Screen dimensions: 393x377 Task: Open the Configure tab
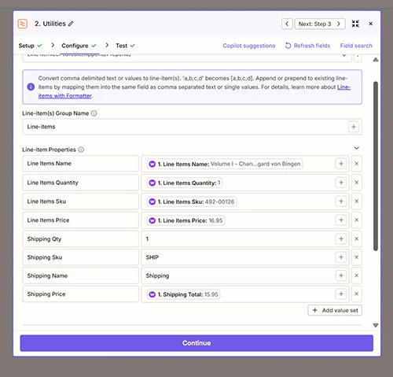[x=79, y=46]
